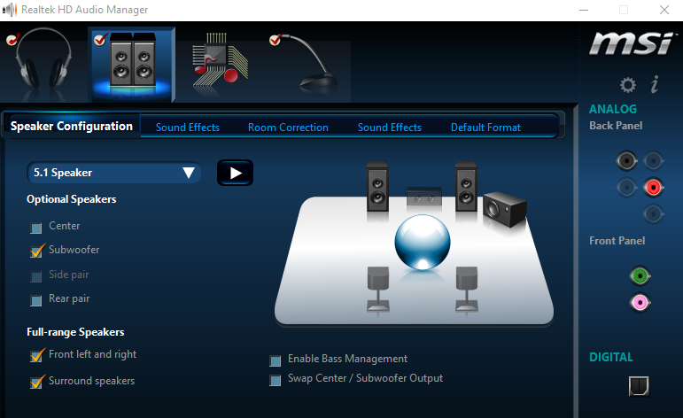
Task: Open the first Sound Effects tab
Action: point(187,128)
